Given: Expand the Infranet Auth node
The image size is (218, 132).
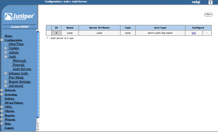Looking at the screenshot, I should click(x=5, y=73).
